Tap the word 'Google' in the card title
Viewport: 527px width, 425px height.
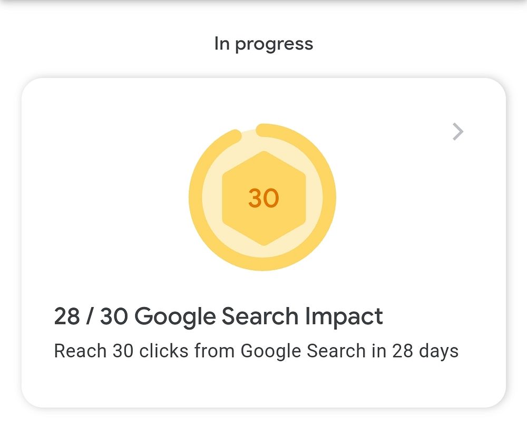pyautogui.click(x=175, y=317)
